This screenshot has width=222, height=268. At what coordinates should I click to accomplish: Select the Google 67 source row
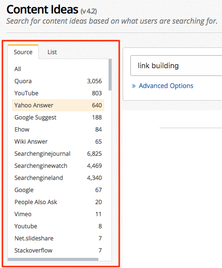[58, 190]
